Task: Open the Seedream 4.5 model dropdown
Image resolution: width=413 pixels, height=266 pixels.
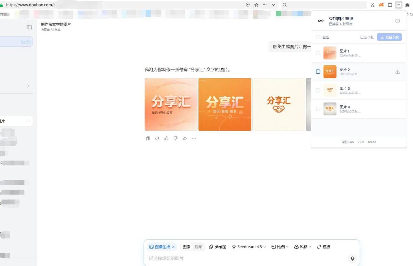Action: 248,247
